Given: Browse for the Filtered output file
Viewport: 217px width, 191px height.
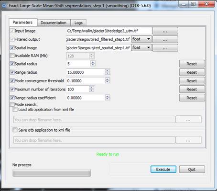Looking at the screenshot, I should pos(165,39).
